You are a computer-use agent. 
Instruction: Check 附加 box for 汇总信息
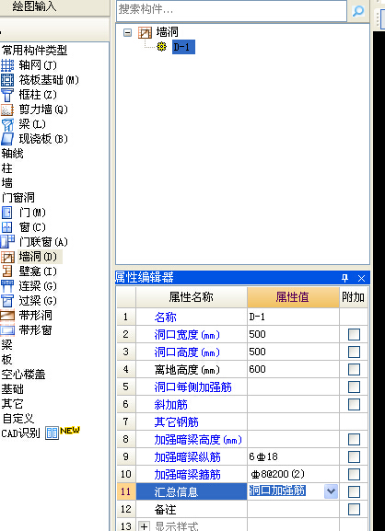coord(354,491)
